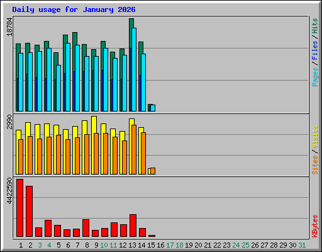Click green weekend day label 17
Viewport: 322px width, 252px height.
click(170, 245)
